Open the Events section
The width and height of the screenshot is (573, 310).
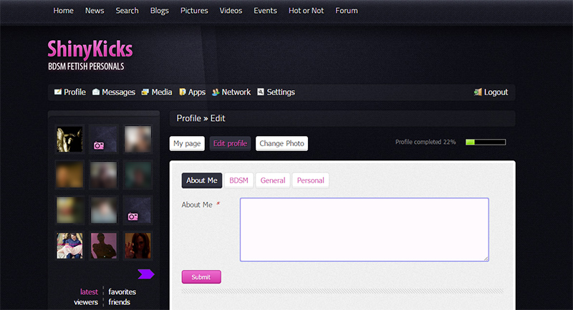click(265, 11)
